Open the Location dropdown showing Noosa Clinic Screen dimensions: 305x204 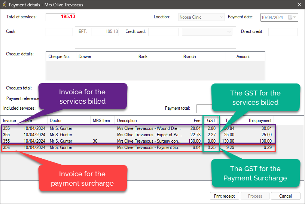[x=201, y=17]
